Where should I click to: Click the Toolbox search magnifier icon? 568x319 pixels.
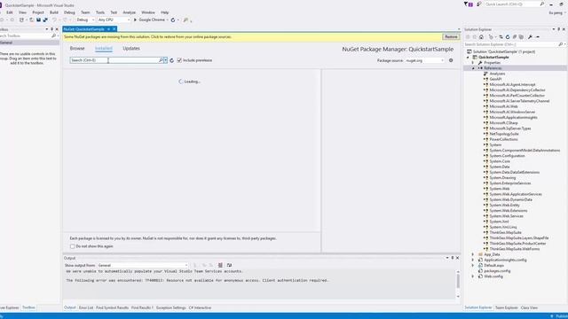[x=53, y=35]
